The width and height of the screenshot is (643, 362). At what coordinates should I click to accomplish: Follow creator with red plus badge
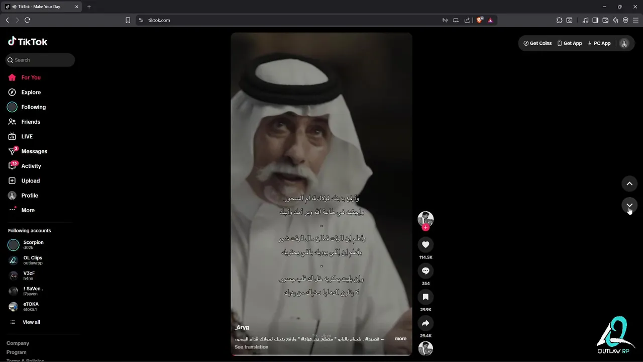425,227
